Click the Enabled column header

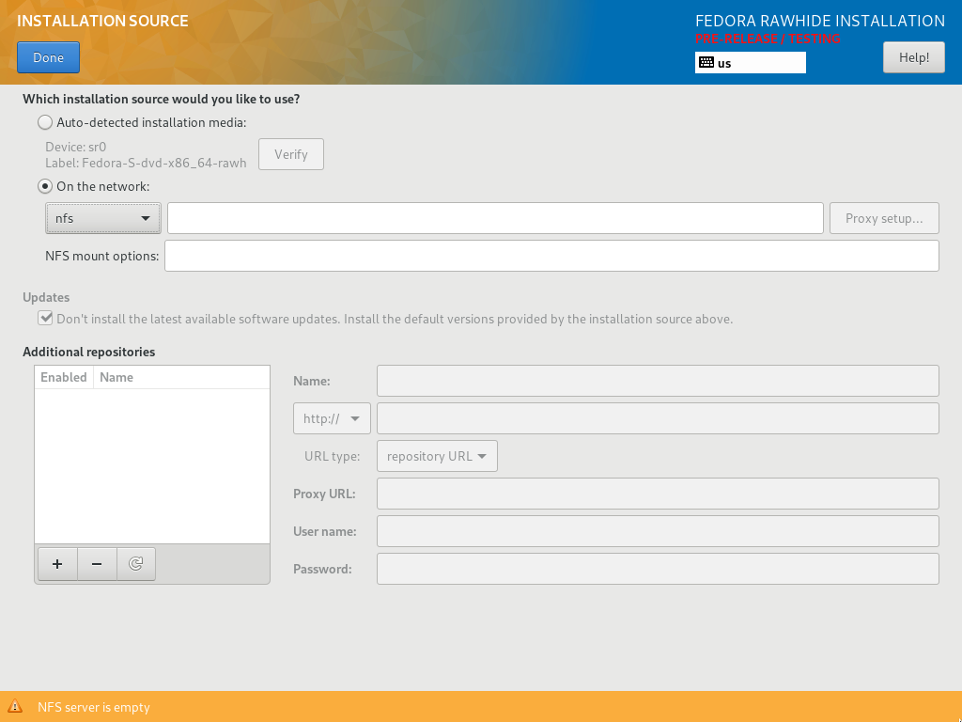click(x=64, y=378)
